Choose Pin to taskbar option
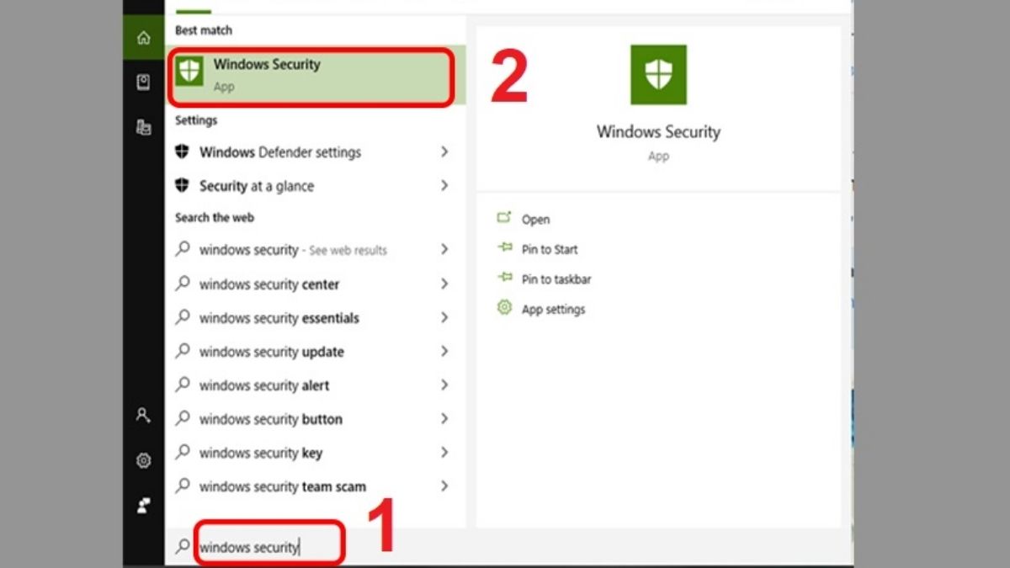 (x=556, y=279)
